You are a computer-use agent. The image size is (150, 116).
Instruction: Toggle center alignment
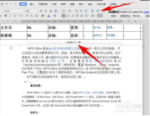point(68,16)
